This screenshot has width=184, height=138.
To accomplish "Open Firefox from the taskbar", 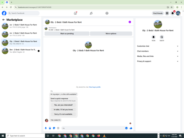I will [x=99, y=136].
